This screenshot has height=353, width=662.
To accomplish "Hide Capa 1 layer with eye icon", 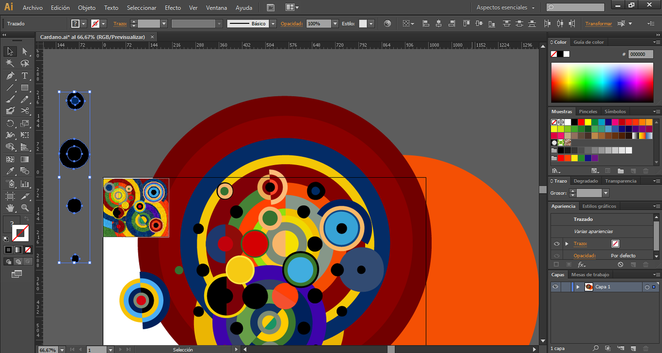I will 555,287.
